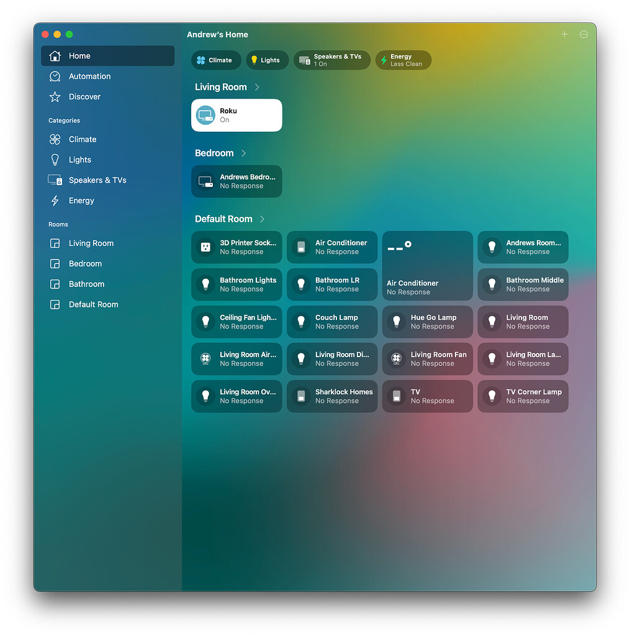Image resolution: width=630 pixels, height=636 pixels.
Task: Click the Living Room light bulb icon in the tile
Action: coord(492,322)
